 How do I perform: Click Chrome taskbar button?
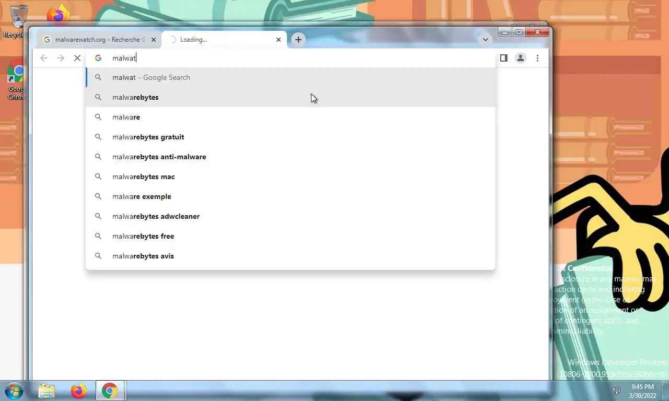point(110,391)
